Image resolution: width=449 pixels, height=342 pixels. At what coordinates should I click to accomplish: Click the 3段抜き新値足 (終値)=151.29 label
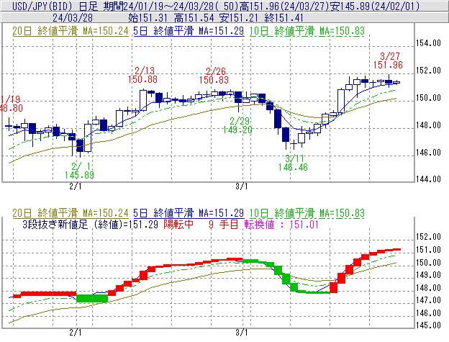[90, 224]
